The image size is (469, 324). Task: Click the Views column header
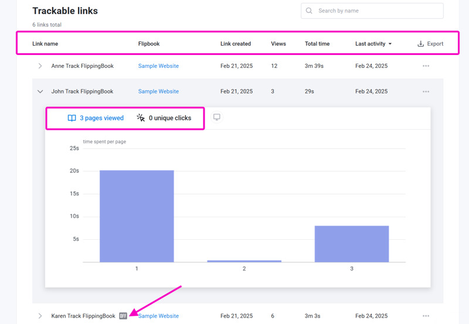pyautogui.click(x=278, y=44)
